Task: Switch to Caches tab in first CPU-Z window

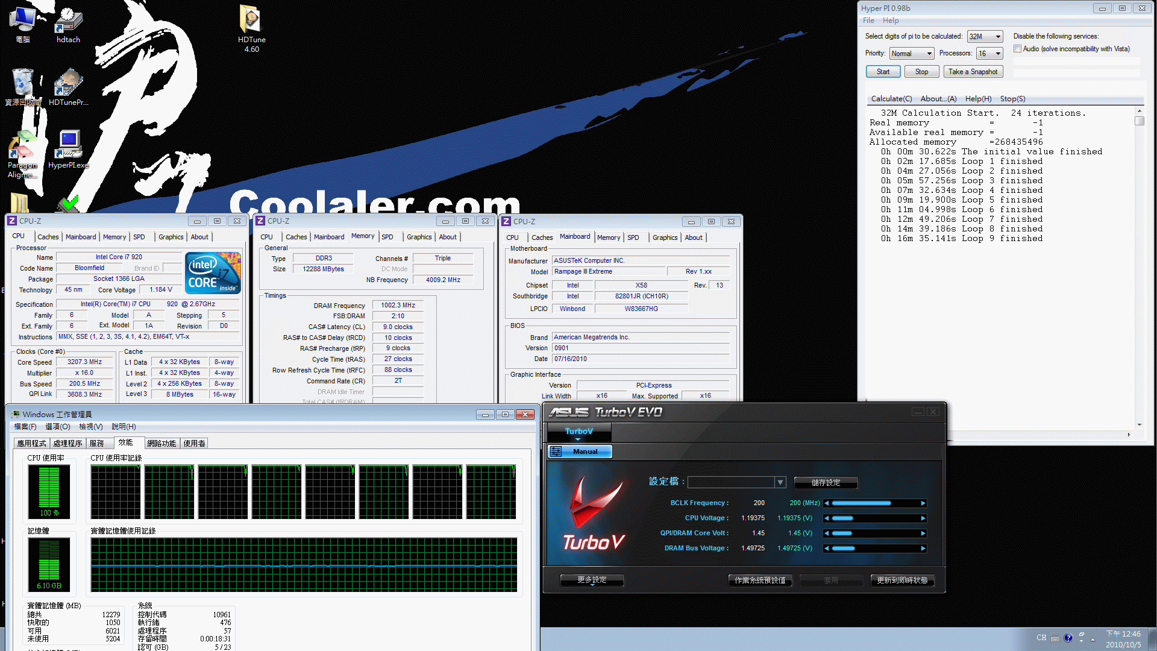Action: click(48, 237)
